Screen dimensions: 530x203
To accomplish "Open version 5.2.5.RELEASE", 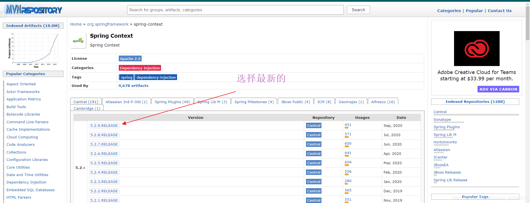I will click(x=104, y=163).
